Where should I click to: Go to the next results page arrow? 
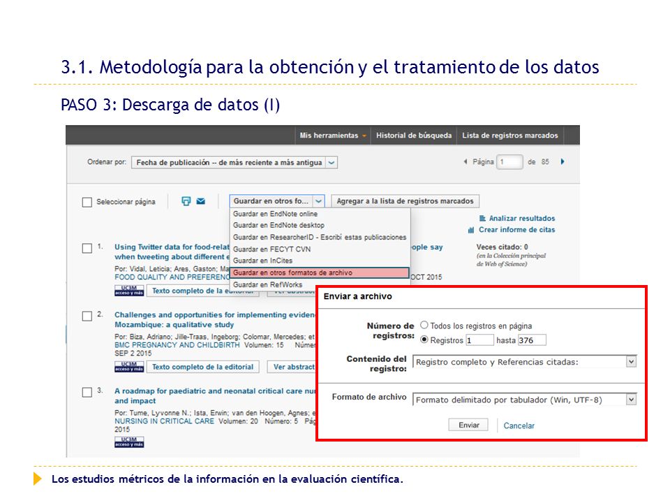[563, 161]
